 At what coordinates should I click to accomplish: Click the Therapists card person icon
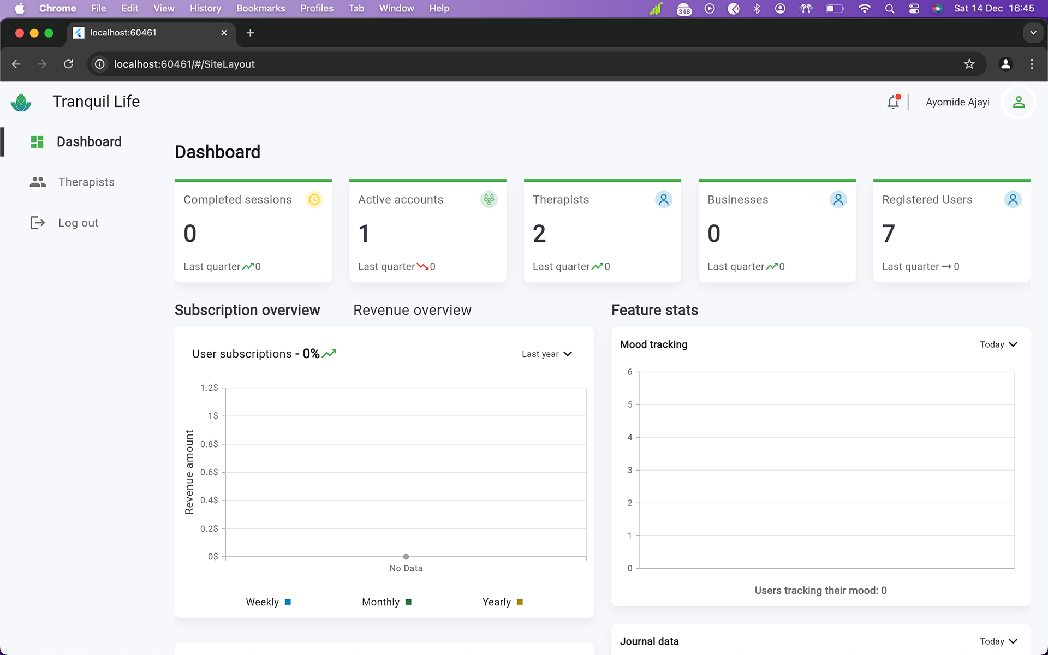click(x=663, y=200)
